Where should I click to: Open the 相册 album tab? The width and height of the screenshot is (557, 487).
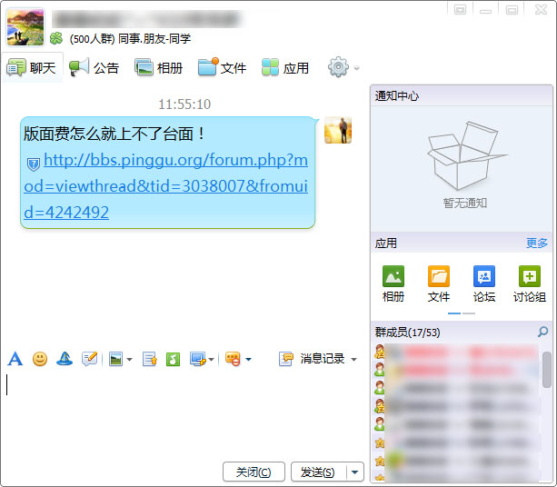pos(159,67)
